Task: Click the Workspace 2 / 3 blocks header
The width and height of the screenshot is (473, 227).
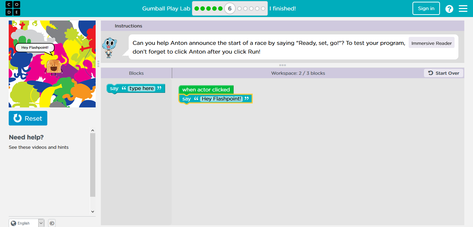Action: tap(298, 73)
